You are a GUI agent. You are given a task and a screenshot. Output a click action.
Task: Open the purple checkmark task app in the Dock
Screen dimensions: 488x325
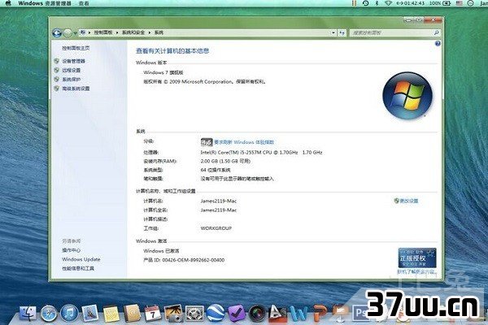pos(236,313)
